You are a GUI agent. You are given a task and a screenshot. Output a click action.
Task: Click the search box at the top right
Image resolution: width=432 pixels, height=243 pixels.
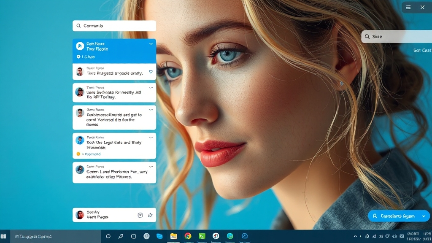pyautogui.click(x=397, y=37)
